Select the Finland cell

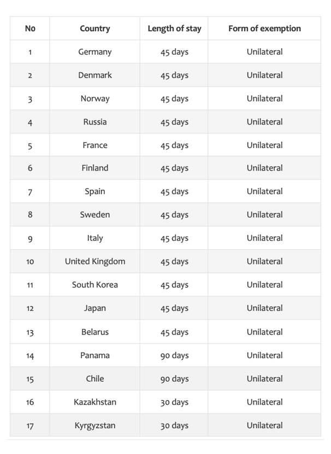94,168
